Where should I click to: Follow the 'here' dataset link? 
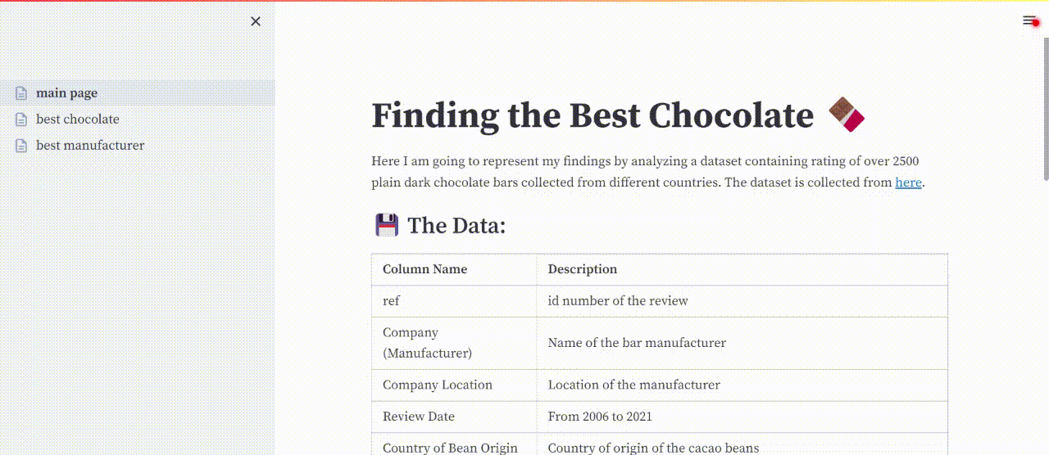click(x=908, y=182)
